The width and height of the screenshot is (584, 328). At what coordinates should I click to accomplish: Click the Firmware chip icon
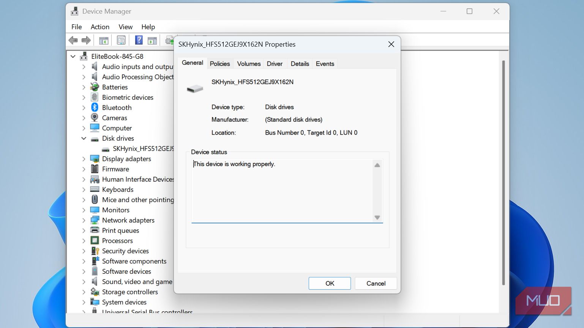(x=95, y=169)
